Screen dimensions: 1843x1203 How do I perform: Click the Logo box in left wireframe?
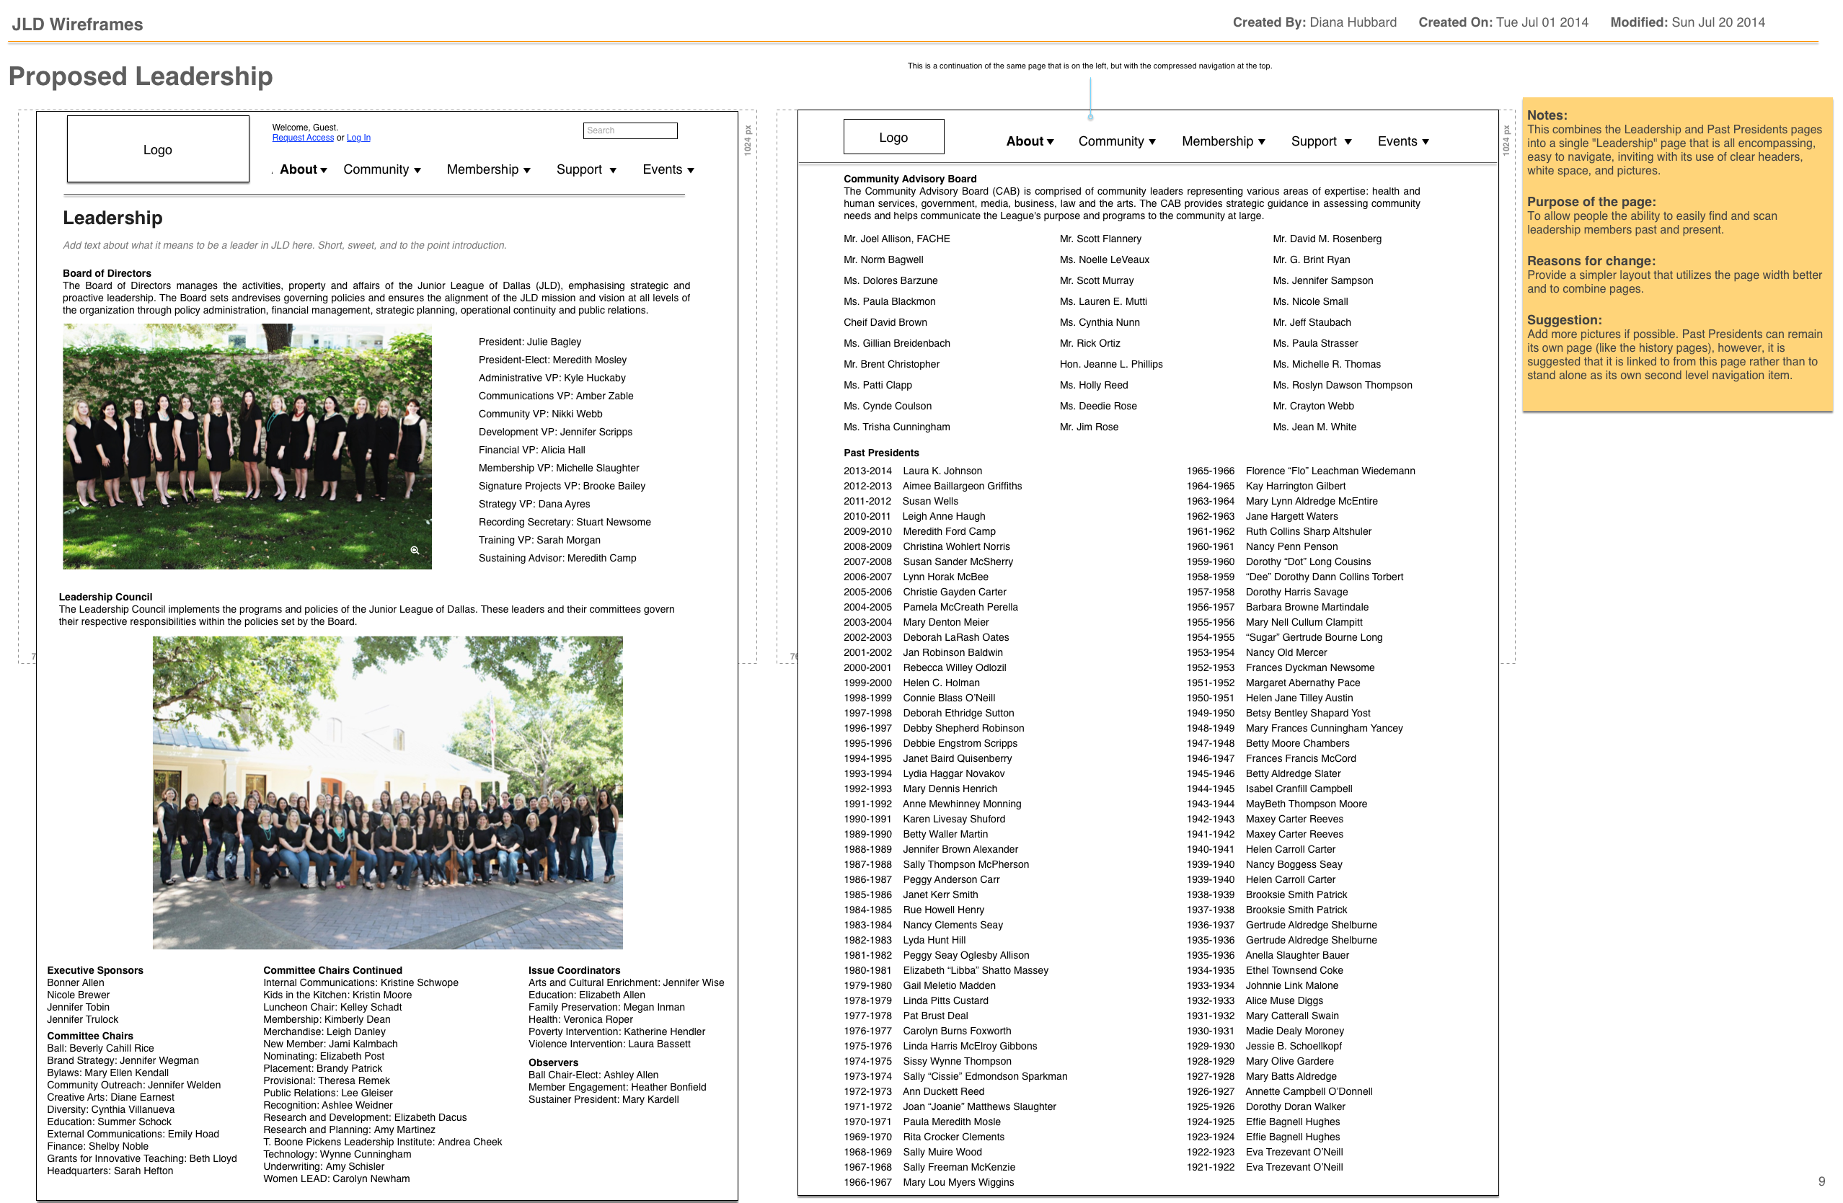point(158,149)
